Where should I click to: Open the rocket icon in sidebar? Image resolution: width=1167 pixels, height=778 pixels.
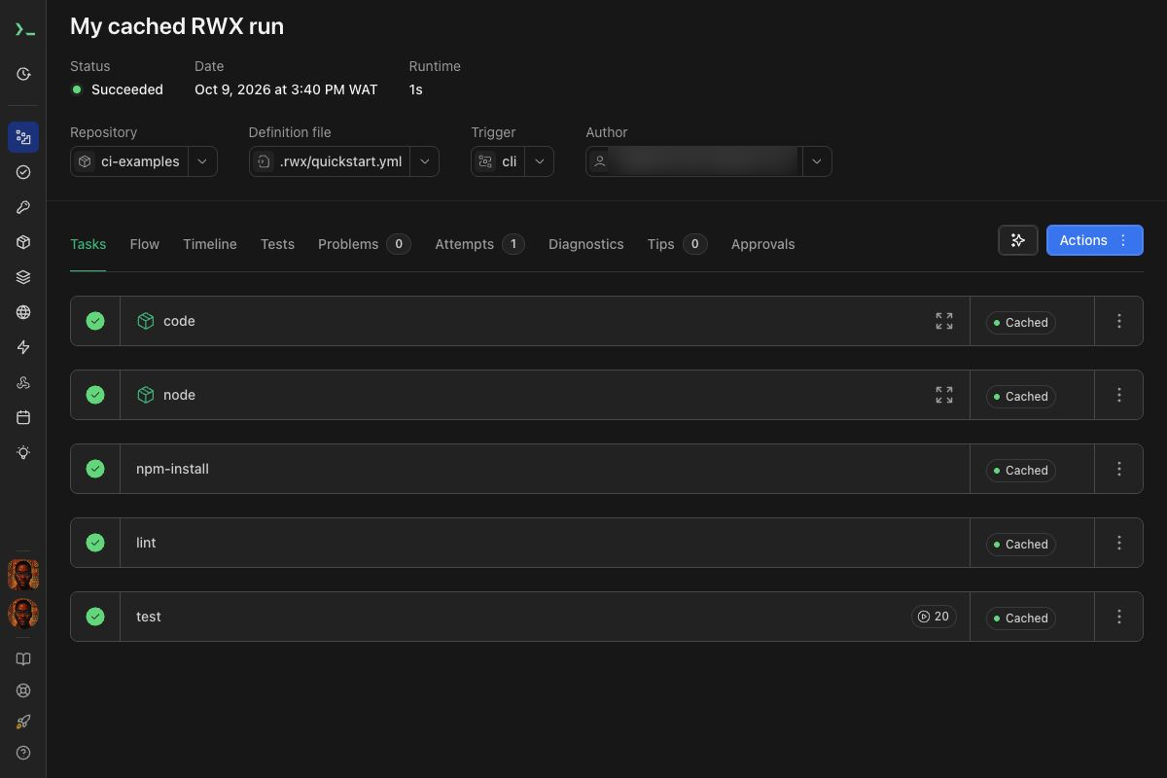(23, 722)
